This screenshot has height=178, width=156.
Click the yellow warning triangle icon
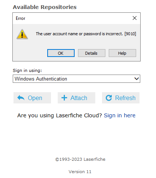click(x=22, y=34)
